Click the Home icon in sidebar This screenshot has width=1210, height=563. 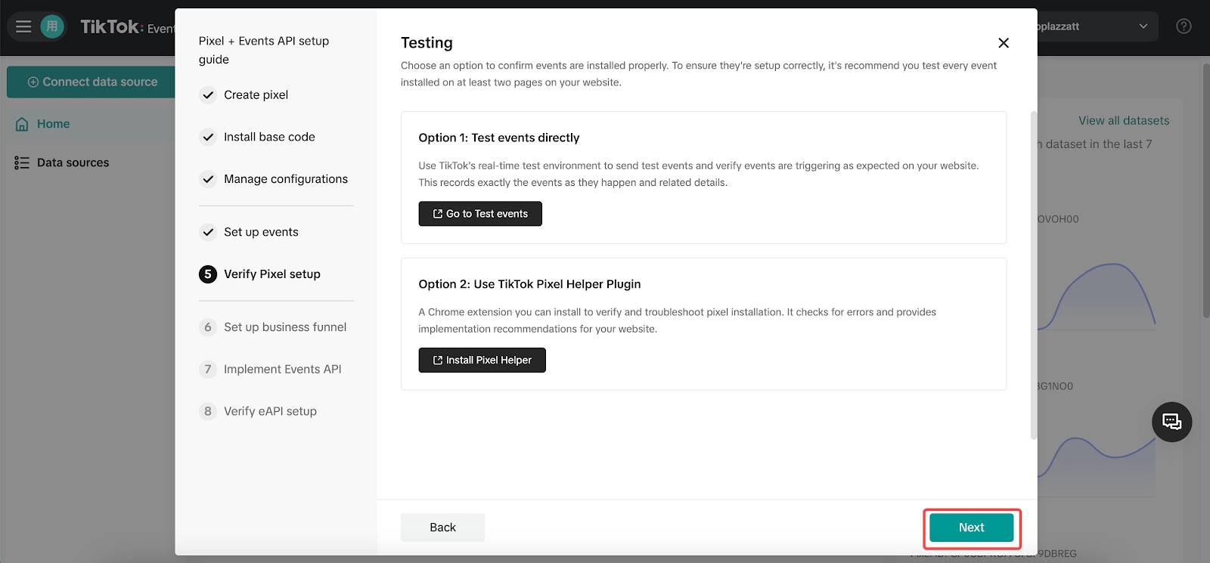pyautogui.click(x=22, y=124)
